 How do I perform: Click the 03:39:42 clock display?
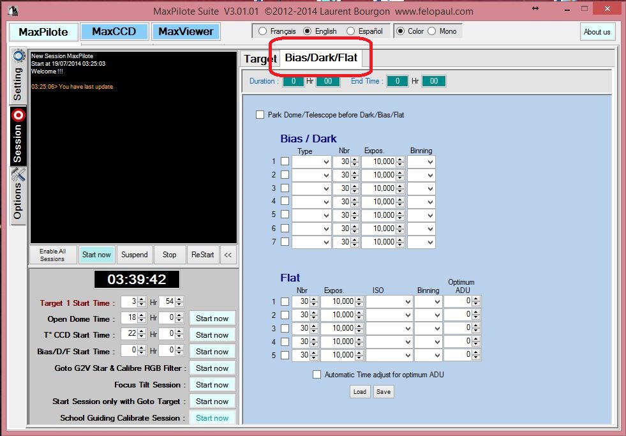(x=137, y=279)
